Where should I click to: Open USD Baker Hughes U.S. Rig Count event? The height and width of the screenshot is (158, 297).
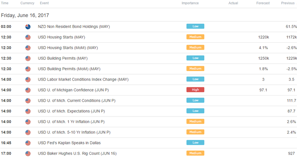(77, 154)
